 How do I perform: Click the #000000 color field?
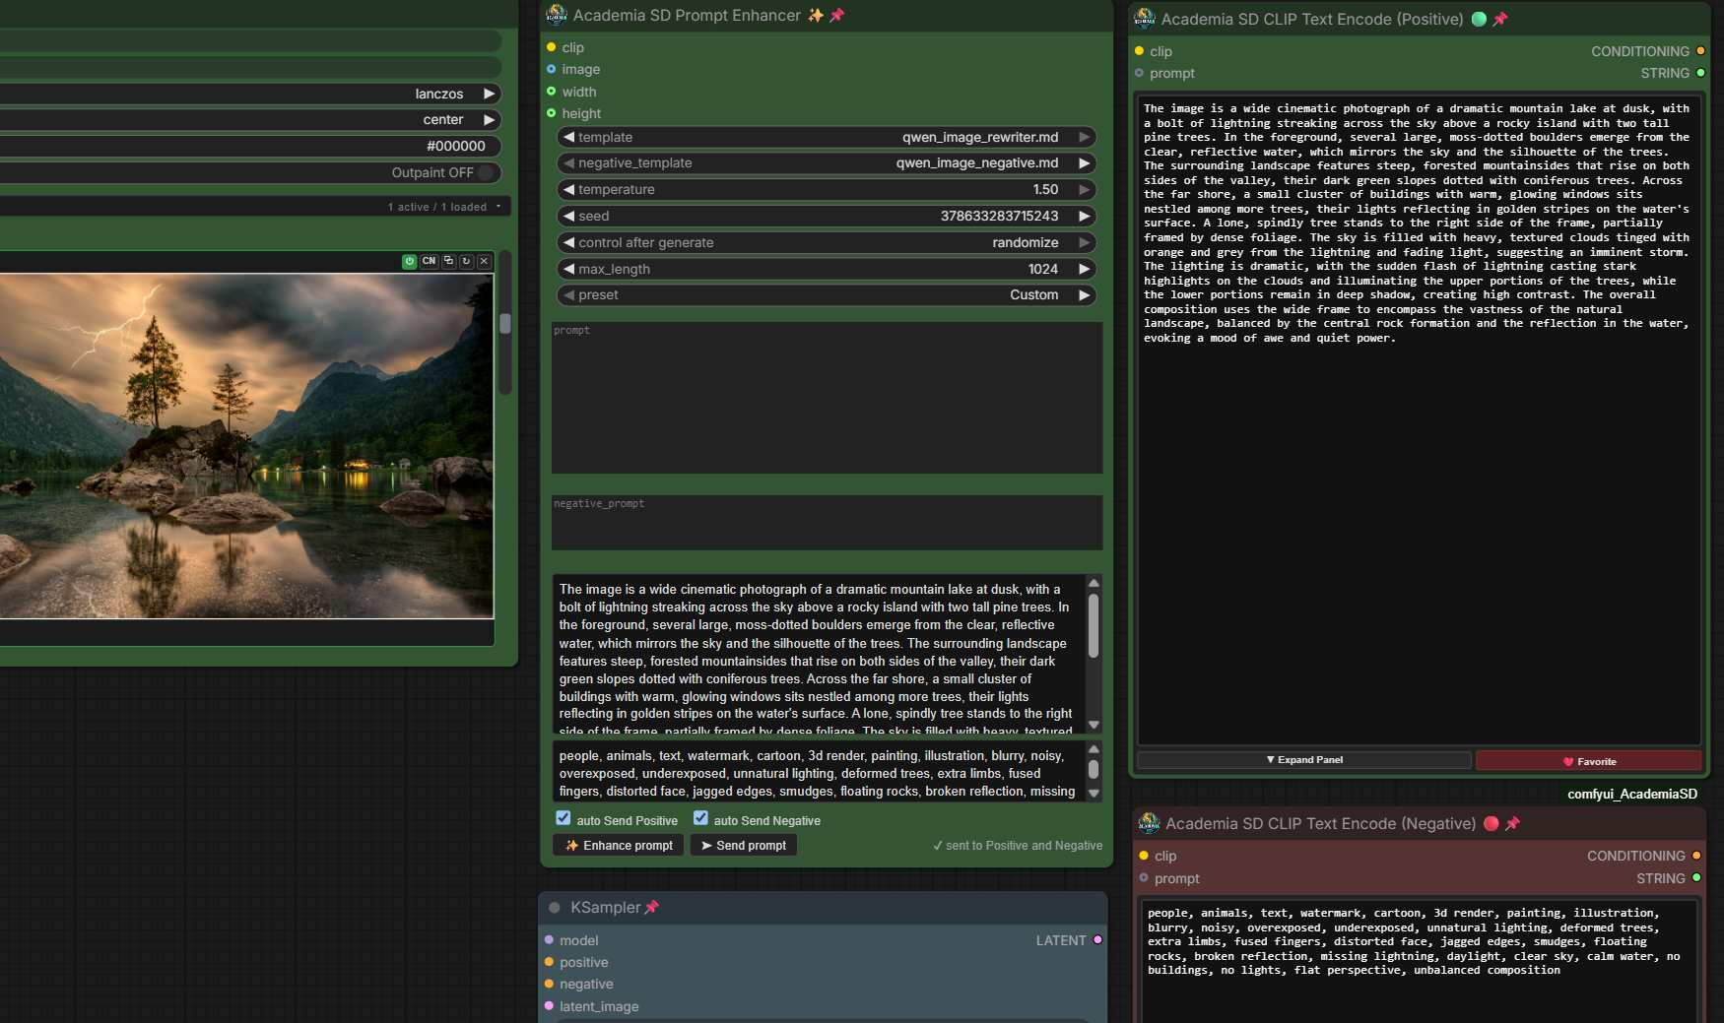[x=250, y=146]
